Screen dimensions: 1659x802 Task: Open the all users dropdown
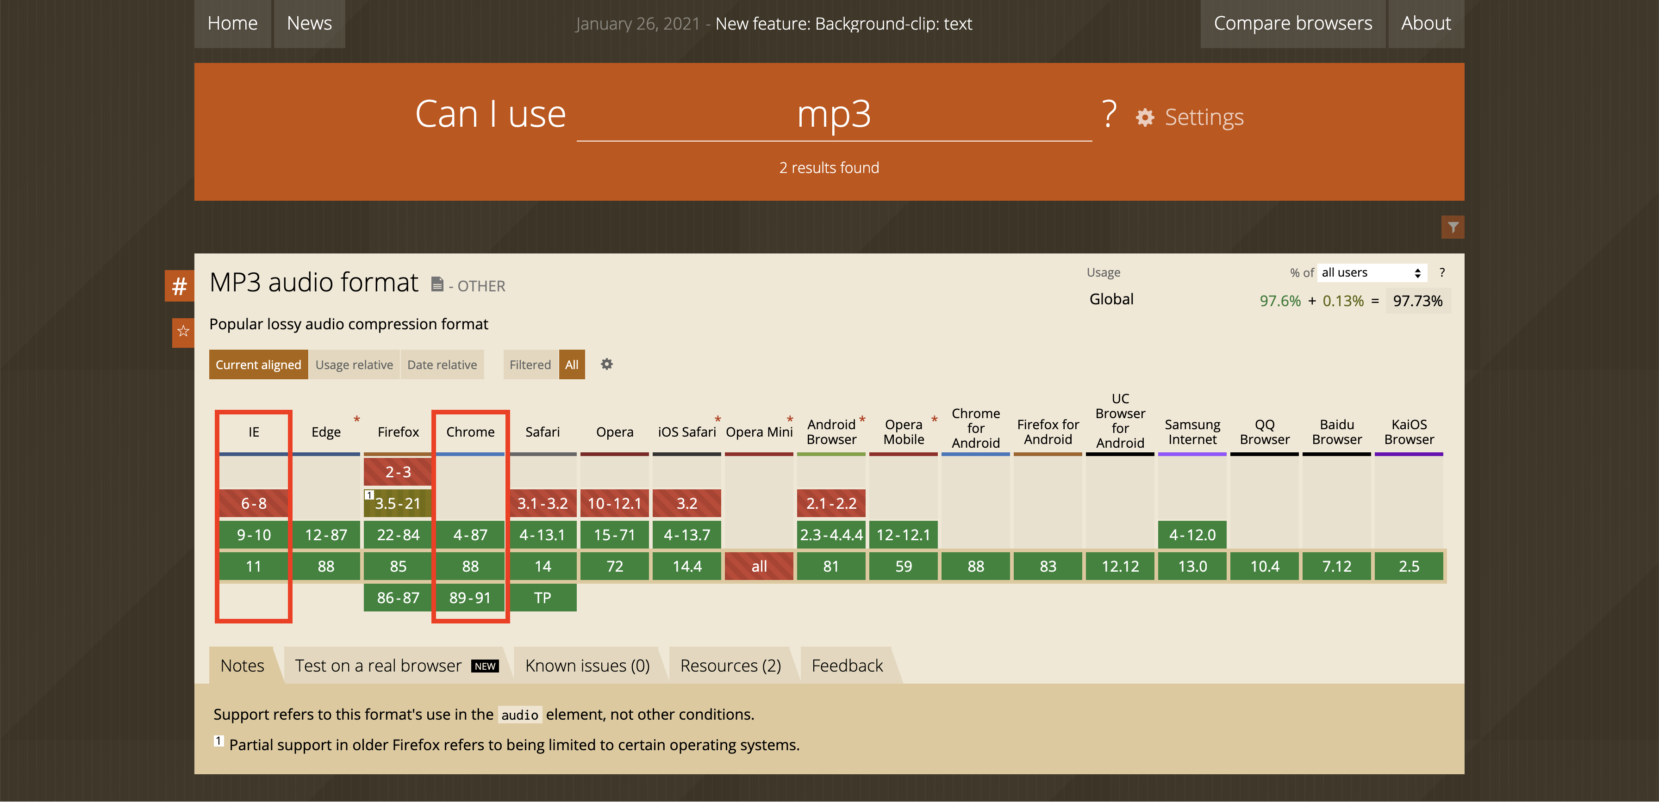pos(1371,273)
